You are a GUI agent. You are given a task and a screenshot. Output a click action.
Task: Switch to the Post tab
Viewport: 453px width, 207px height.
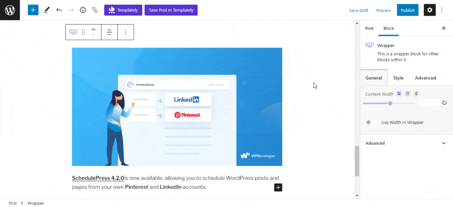tap(369, 28)
